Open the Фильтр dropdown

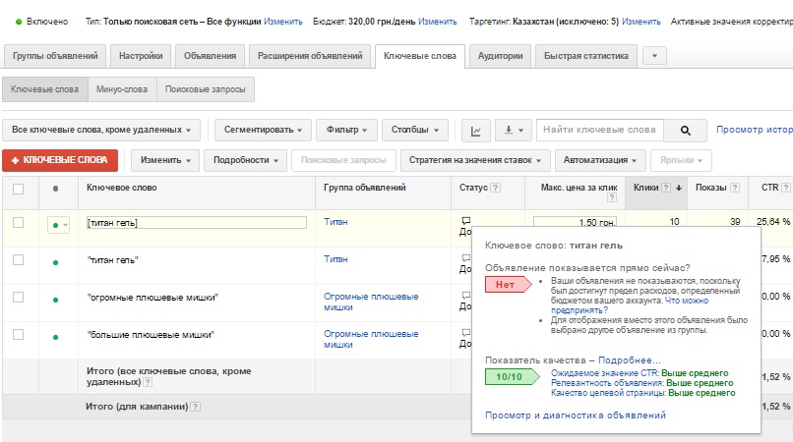point(346,130)
